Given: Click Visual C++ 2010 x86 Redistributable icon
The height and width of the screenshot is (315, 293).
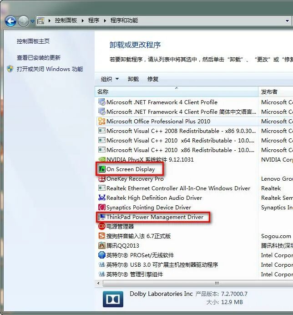Looking at the screenshot, I should click(x=102, y=150).
